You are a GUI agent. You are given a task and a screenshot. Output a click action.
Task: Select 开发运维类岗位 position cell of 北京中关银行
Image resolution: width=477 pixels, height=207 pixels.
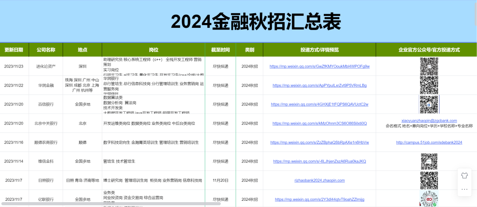[154, 124]
